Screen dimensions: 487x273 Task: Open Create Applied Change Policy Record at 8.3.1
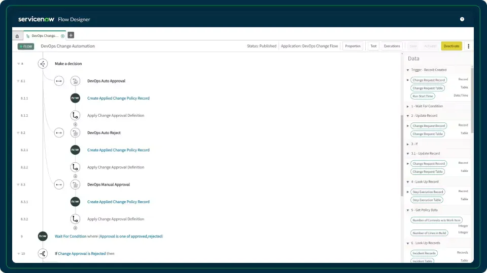[118, 202]
